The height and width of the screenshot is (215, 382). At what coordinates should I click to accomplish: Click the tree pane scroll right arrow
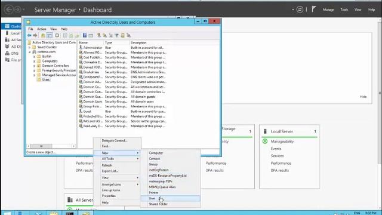point(73,146)
